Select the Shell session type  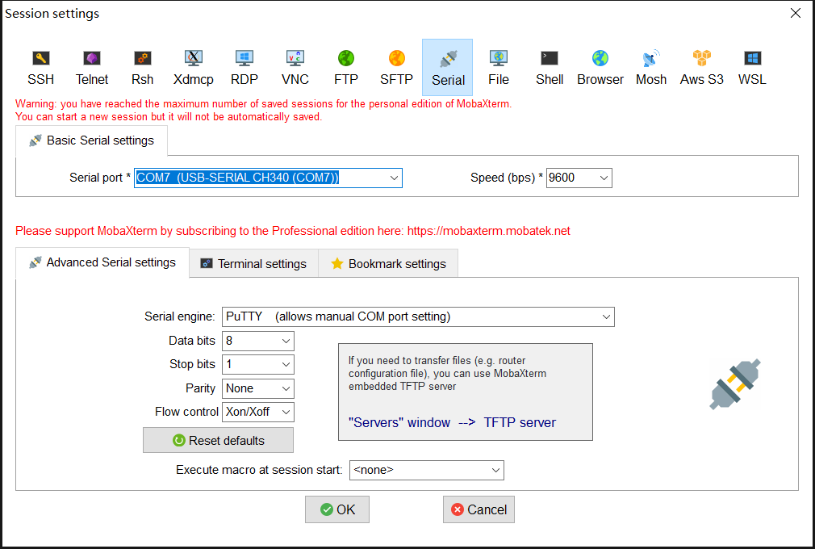pyautogui.click(x=550, y=68)
